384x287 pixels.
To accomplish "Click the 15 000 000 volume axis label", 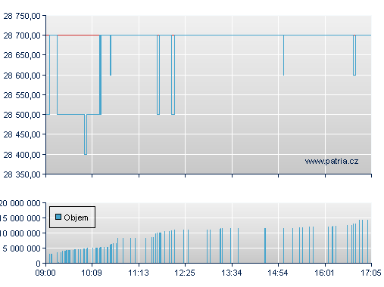I will click(x=20, y=218).
